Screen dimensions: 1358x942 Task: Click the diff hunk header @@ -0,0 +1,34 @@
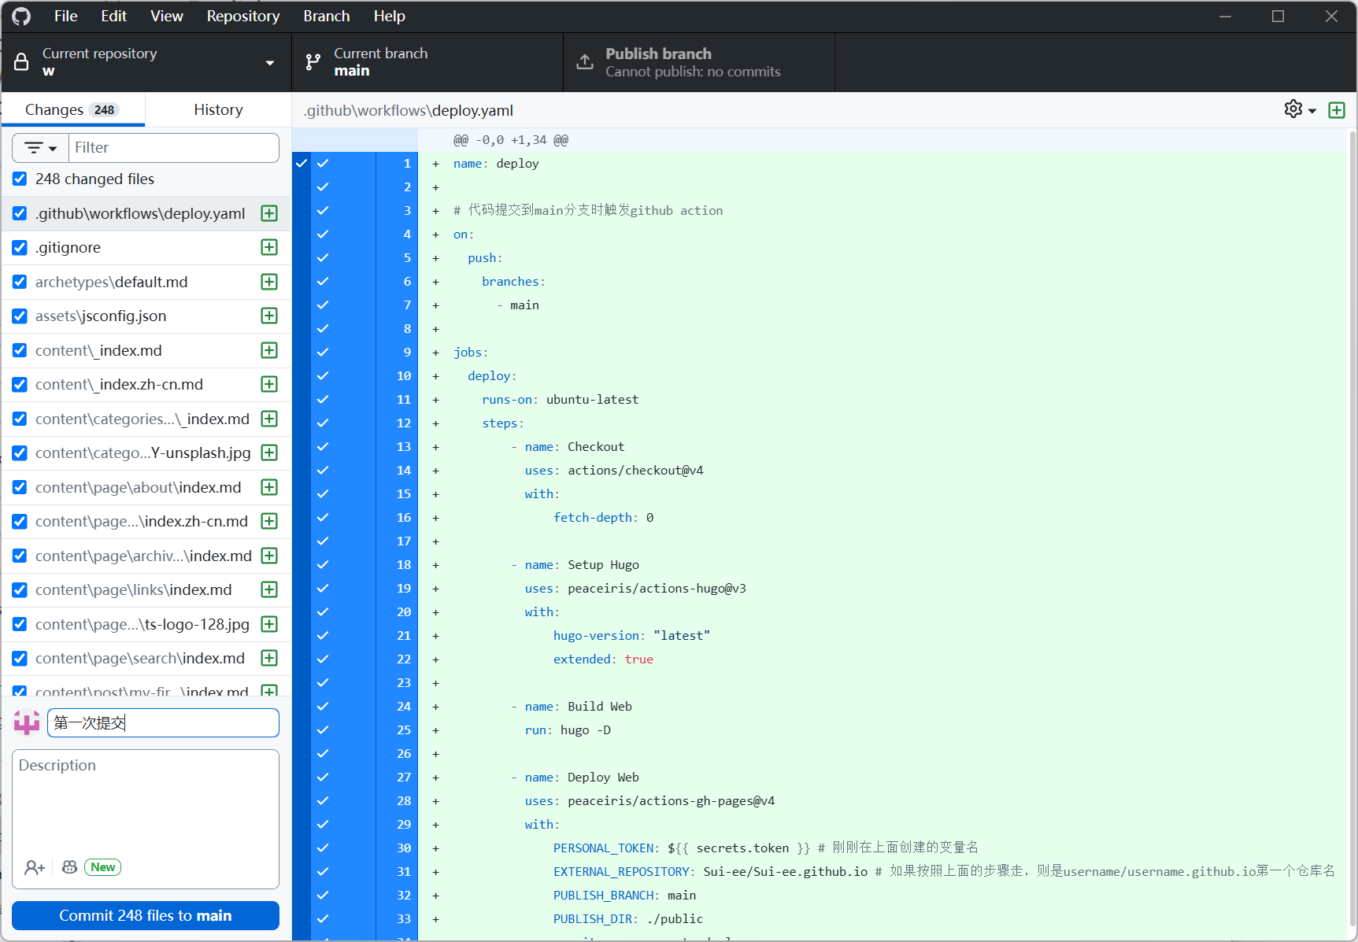pos(511,140)
